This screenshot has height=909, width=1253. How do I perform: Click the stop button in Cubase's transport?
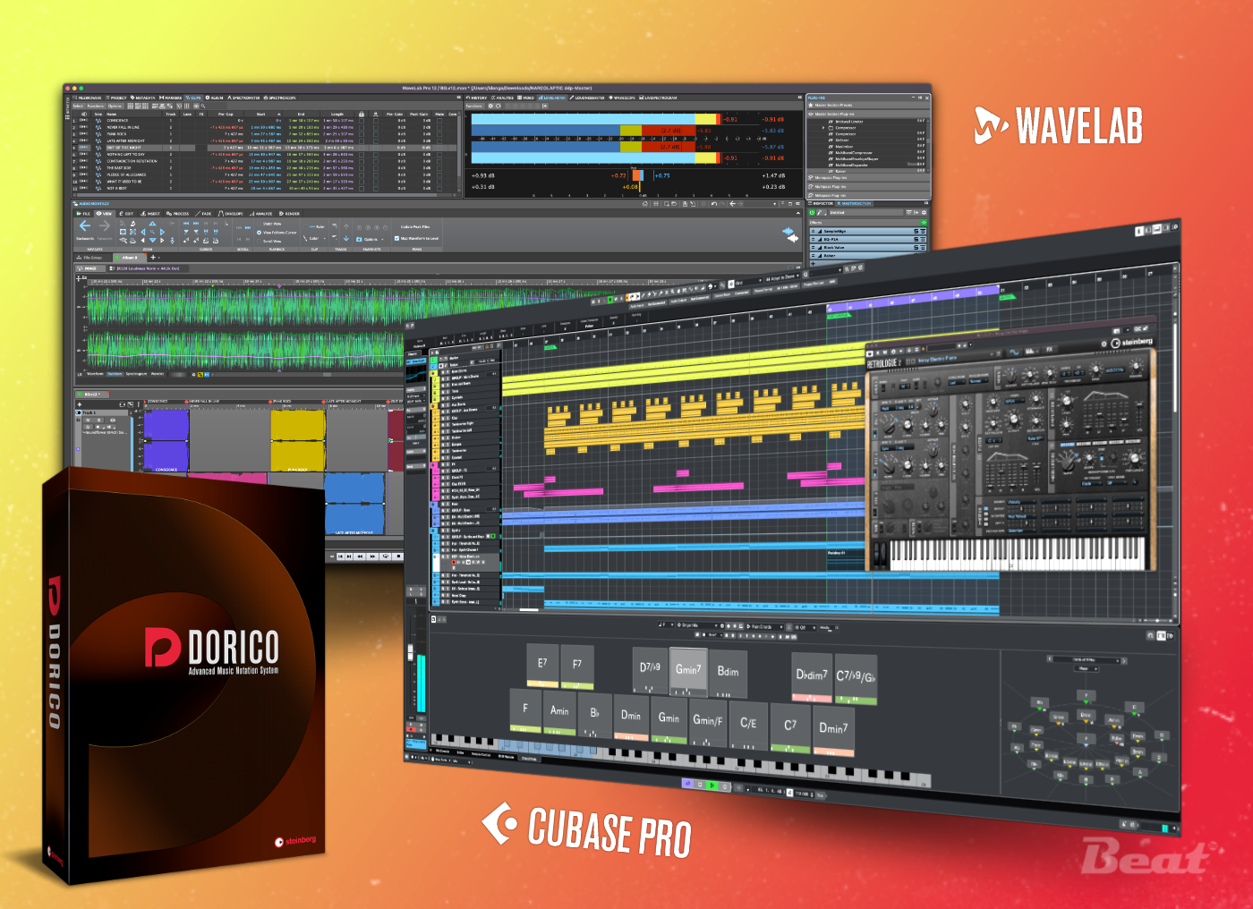(700, 785)
